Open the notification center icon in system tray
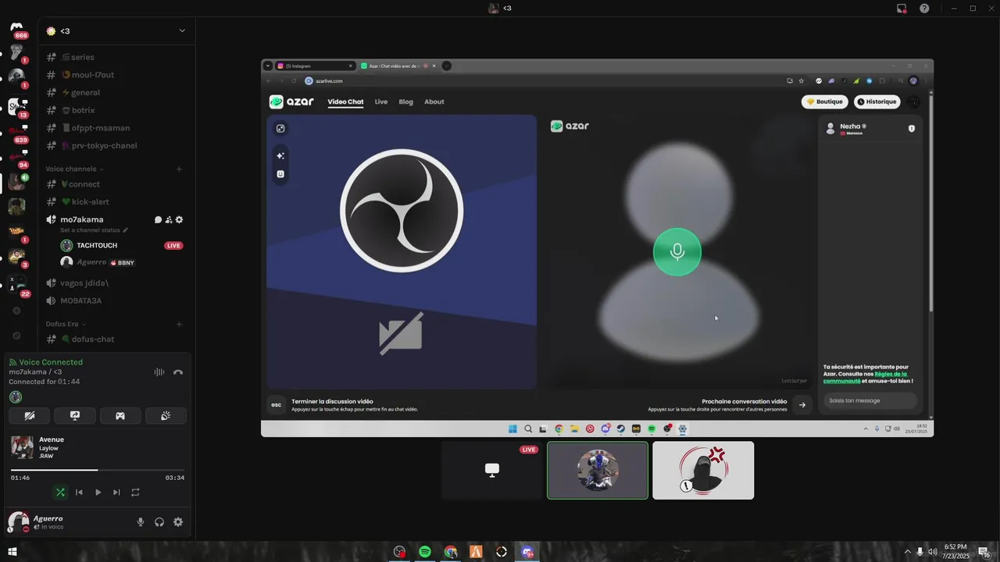1000x562 pixels. tap(984, 552)
